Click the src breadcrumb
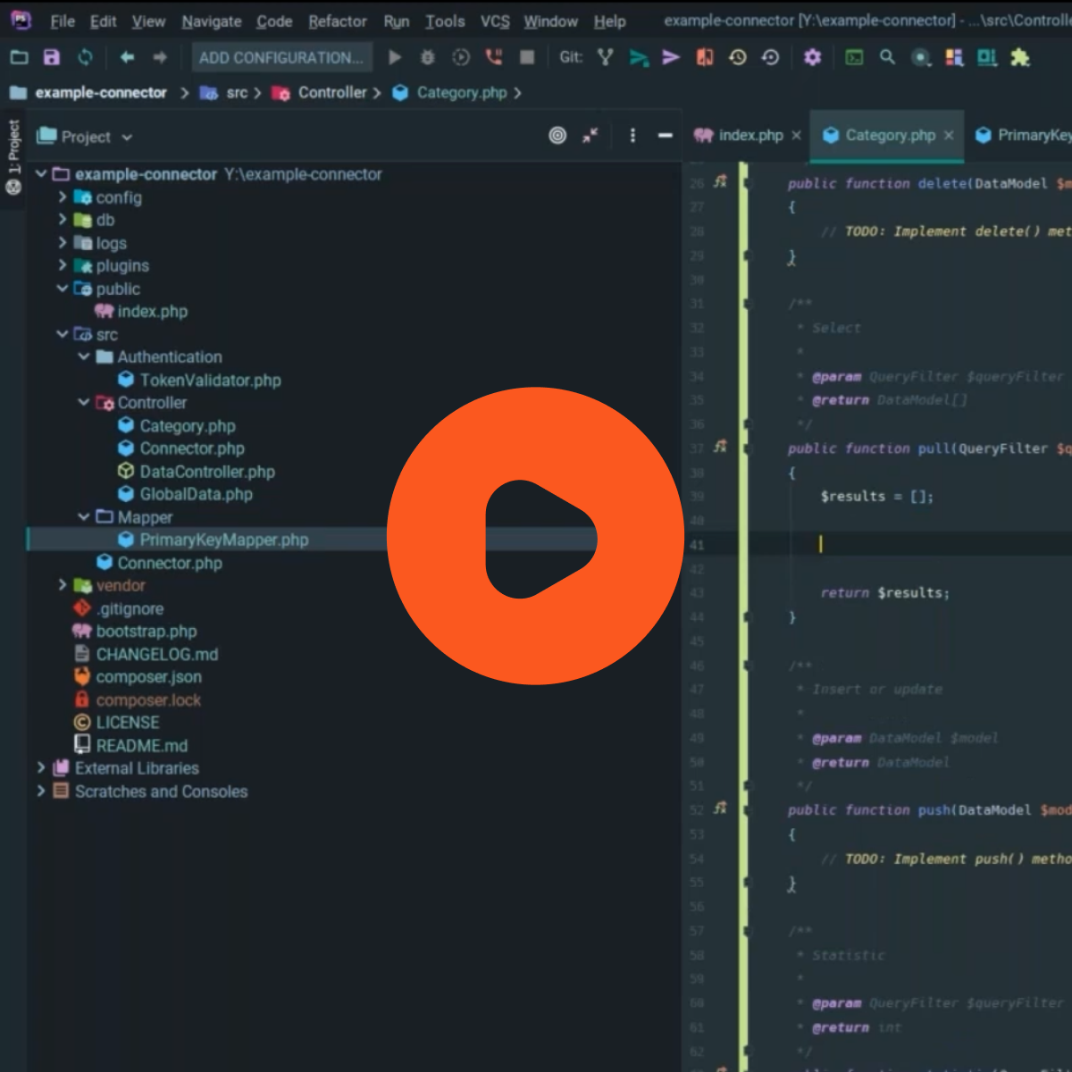This screenshot has width=1072, height=1072. [x=237, y=92]
